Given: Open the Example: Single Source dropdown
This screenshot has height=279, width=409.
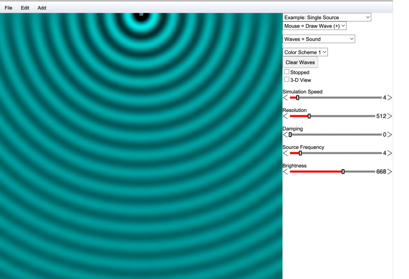Looking at the screenshot, I should tap(327, 18).
